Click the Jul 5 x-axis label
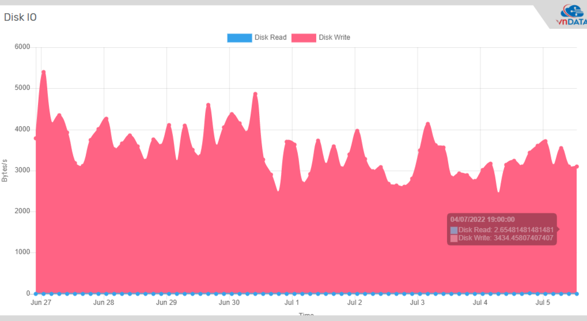The height and width of the screenshot is (321, 587). pyautogui.click(x=543, y=303)
